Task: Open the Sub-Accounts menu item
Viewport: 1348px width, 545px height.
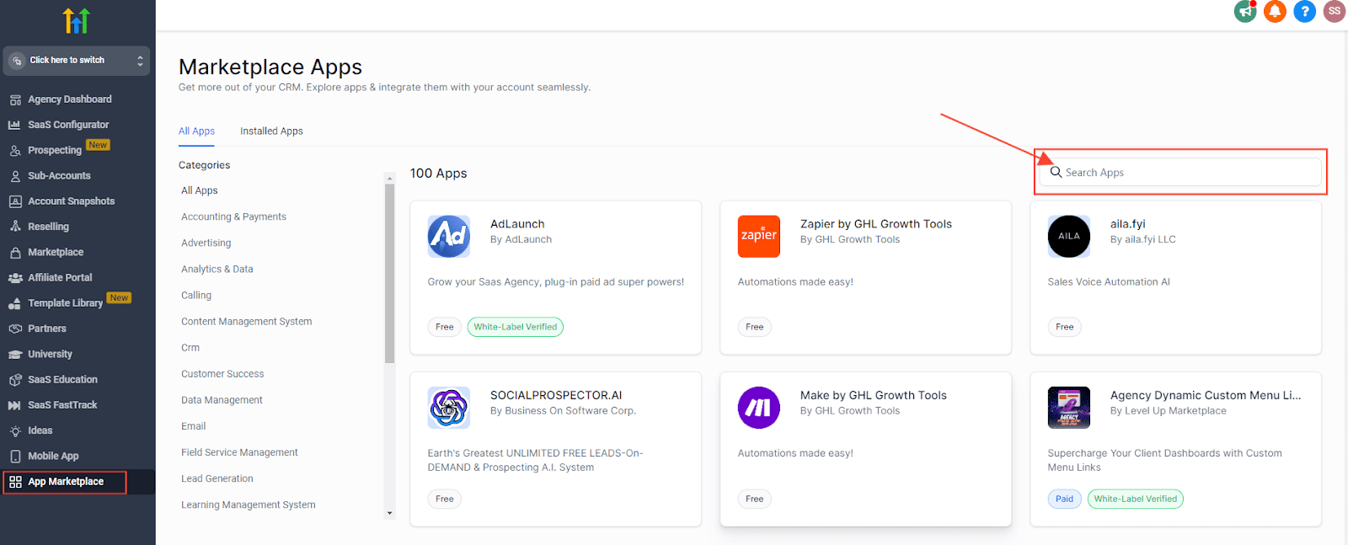Action: point(59,176)
